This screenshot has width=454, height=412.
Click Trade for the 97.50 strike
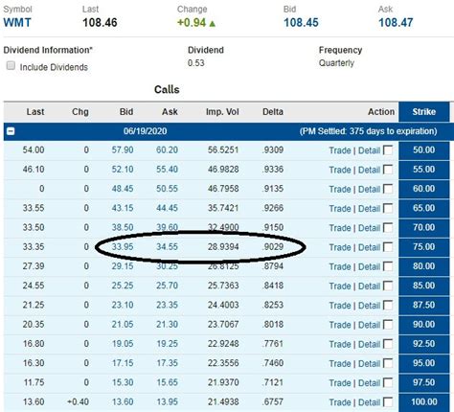pos(340,383)
